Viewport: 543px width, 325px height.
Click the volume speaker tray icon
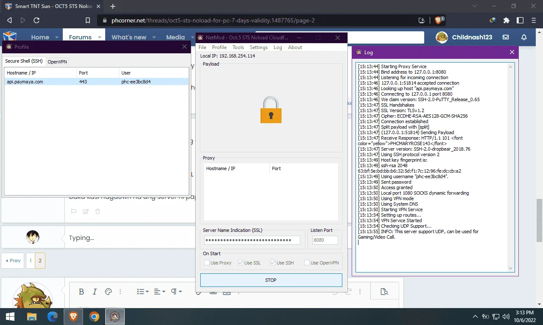[x=506, y=317]
